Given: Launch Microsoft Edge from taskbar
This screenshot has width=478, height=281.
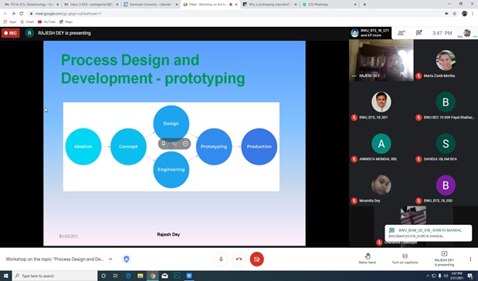Looking at the screenshot, I should coord(128,276).
